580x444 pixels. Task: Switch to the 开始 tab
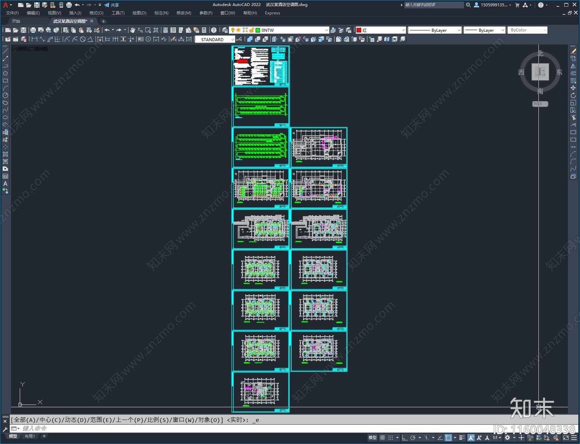[16, 21]
